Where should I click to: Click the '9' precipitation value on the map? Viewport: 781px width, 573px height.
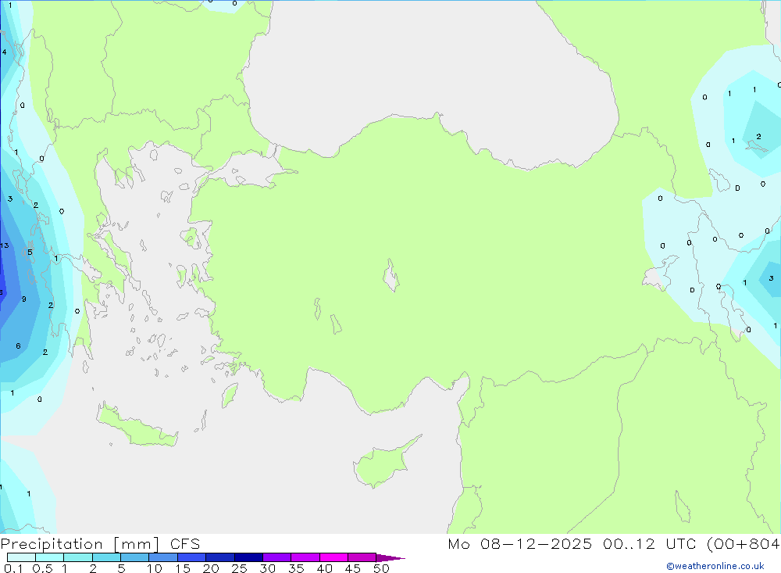pos(24,299)
